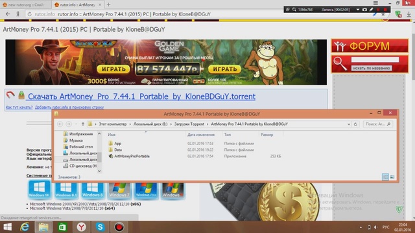
Task: Click 'Добавить rutor.info в поисковую строку' link
Action: (69, 107)
